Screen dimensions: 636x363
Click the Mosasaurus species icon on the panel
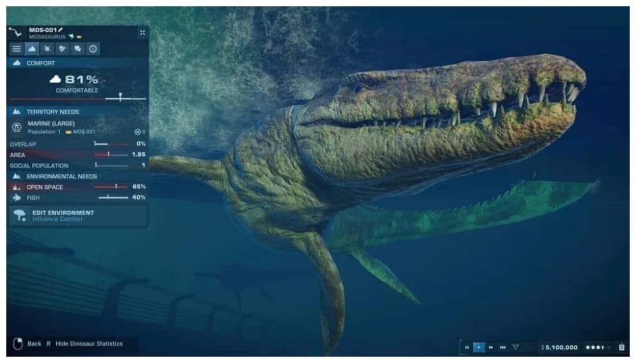click(71, 37)
